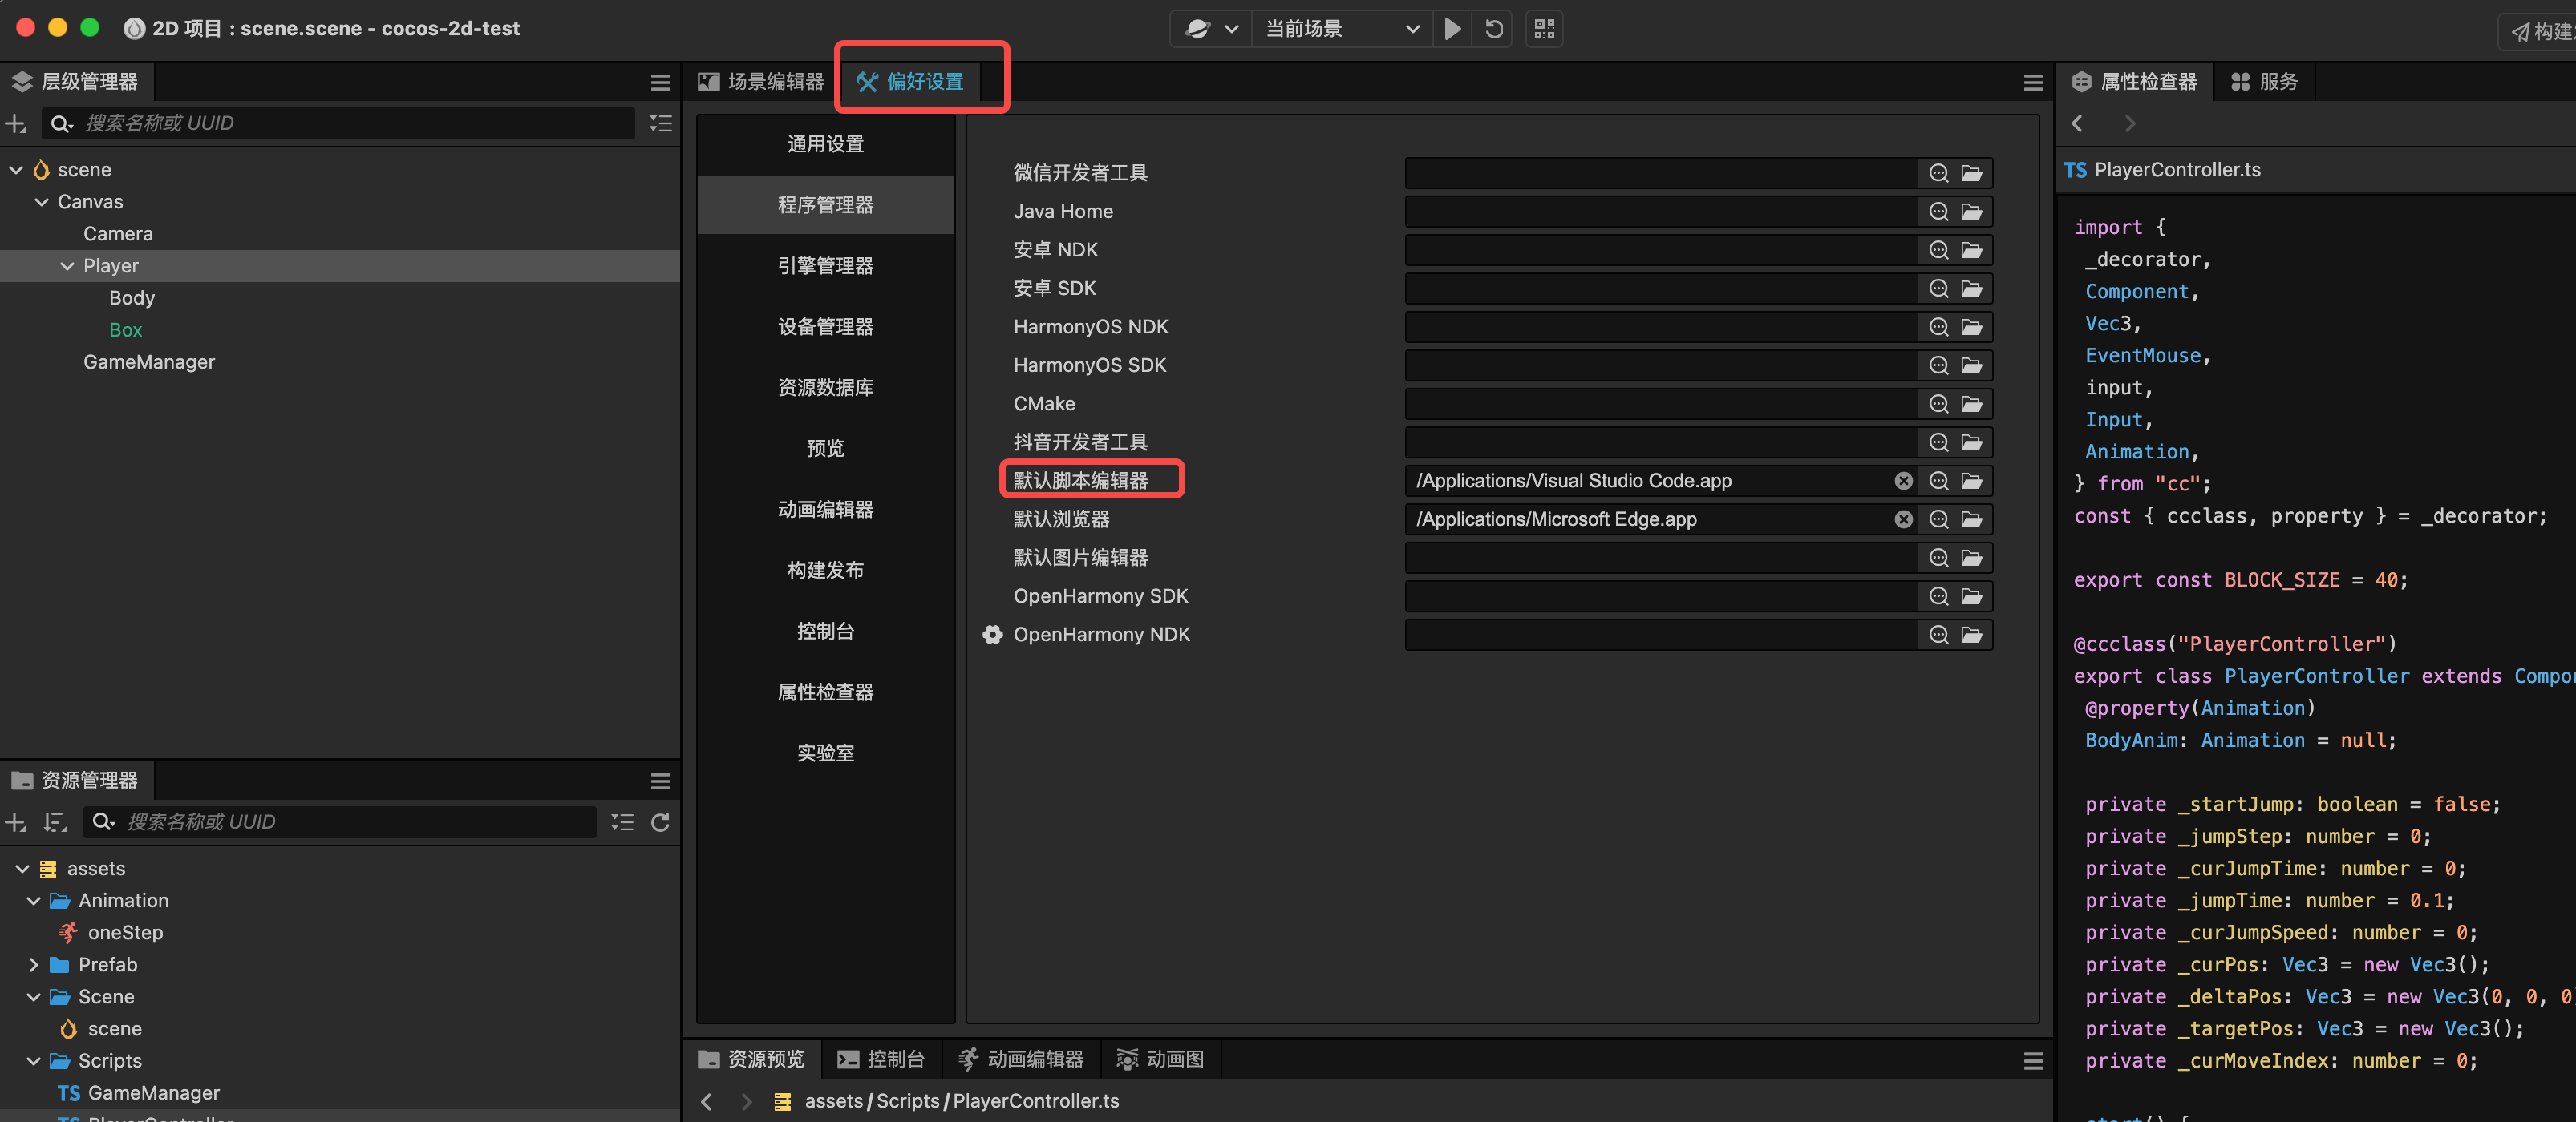Select 引擎管理器 in preferences sidebar

coord(825,266)
